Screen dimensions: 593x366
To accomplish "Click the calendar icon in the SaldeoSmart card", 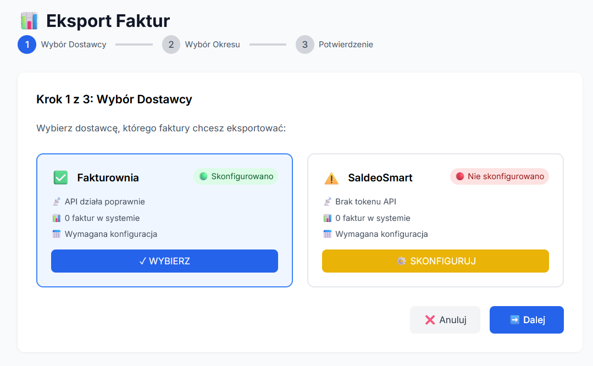I will tap(327, 234).
